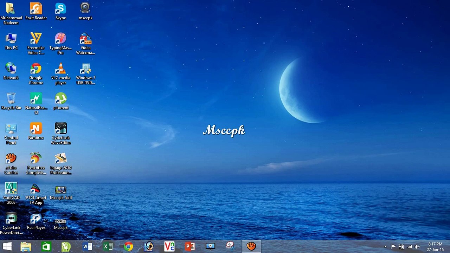Open File Explorer from the taskbar
The width and height of the screenshot is (450, 253).
tap(26, 246)
